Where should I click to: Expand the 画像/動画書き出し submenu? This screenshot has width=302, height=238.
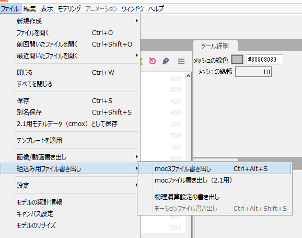(x=77, y=157)
